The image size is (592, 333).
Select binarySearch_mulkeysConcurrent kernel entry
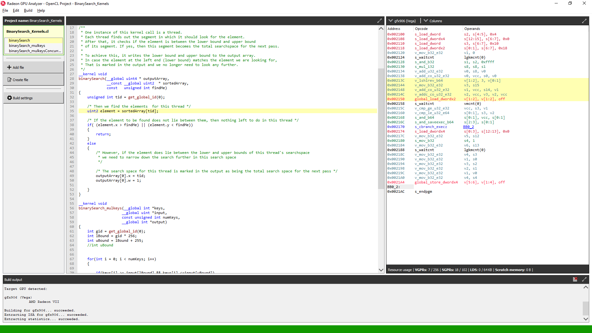coord(35,51)
